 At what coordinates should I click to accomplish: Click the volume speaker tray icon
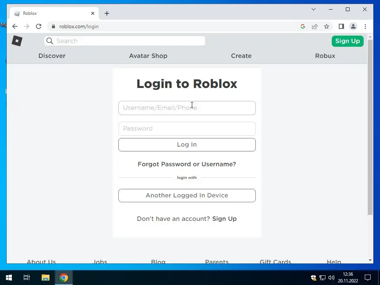point(331,278)
